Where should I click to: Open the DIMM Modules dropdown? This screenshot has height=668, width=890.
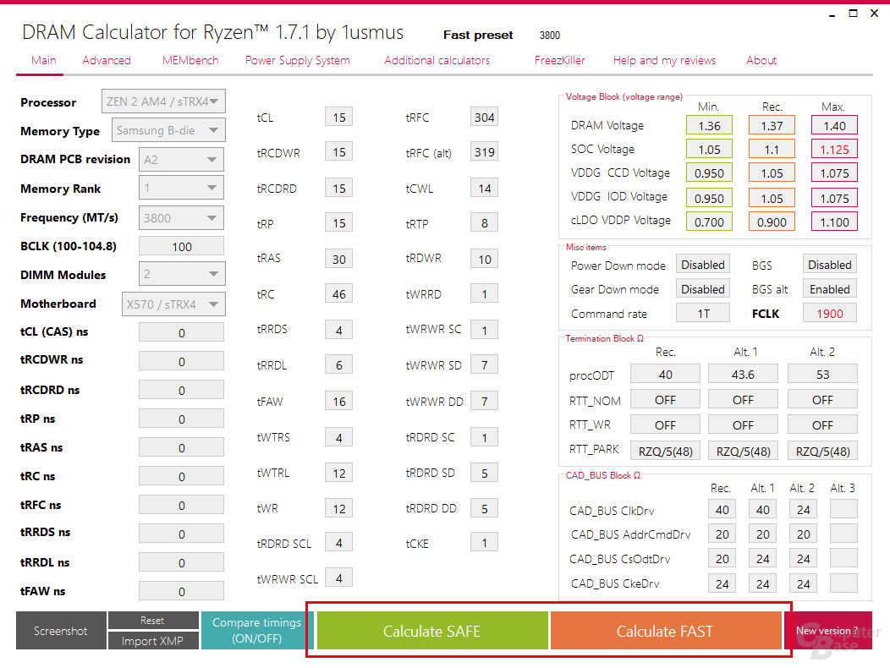point(182,274)
